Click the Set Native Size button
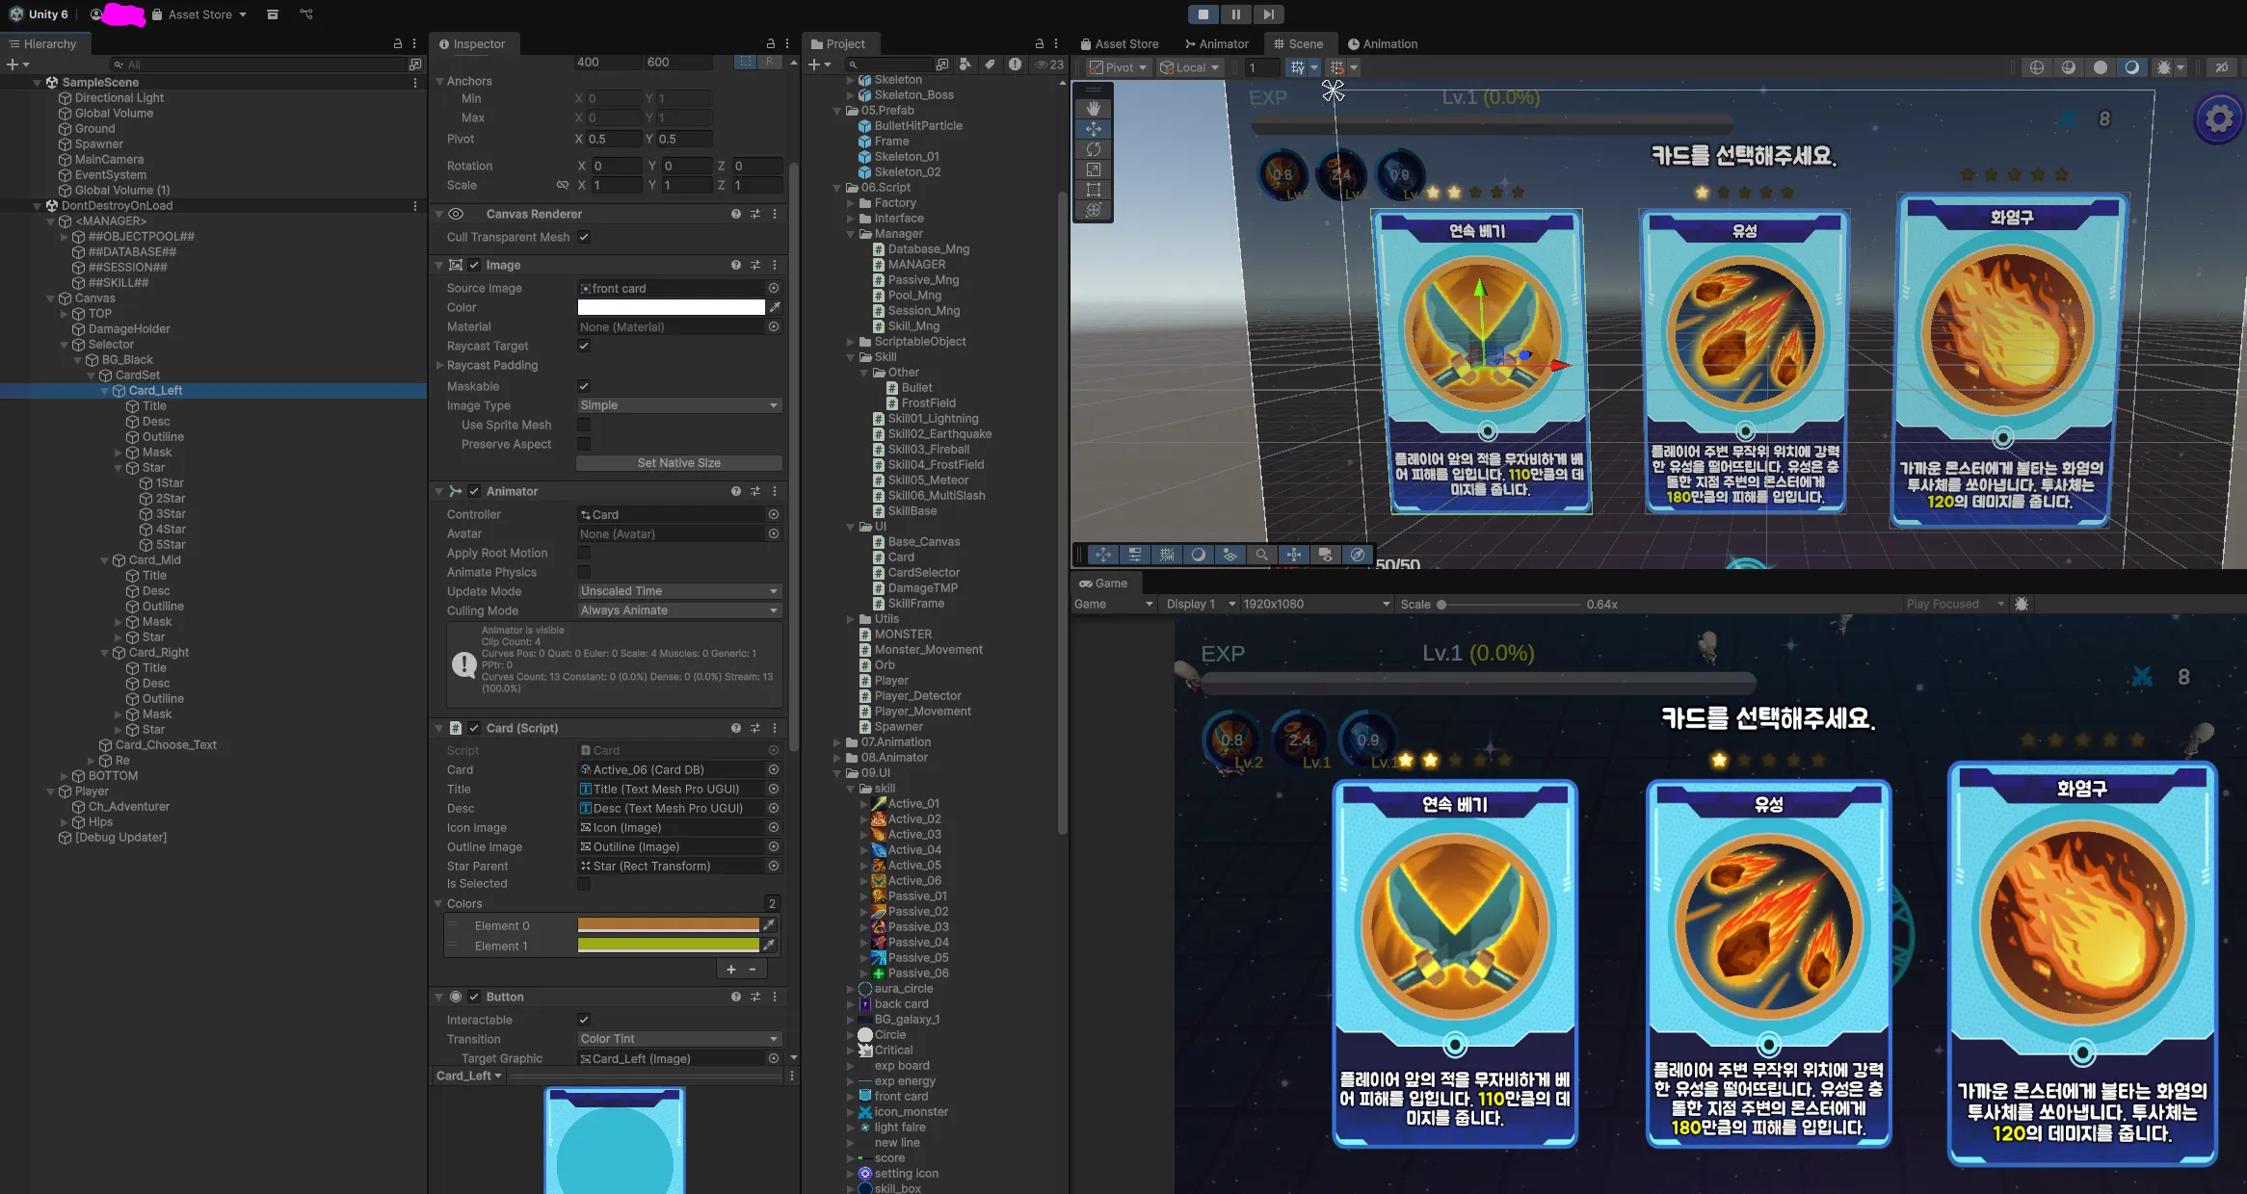This screenshot has width=2247, height=1194. 678,463
